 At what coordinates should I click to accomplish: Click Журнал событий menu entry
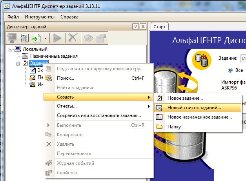pos(98,163)
